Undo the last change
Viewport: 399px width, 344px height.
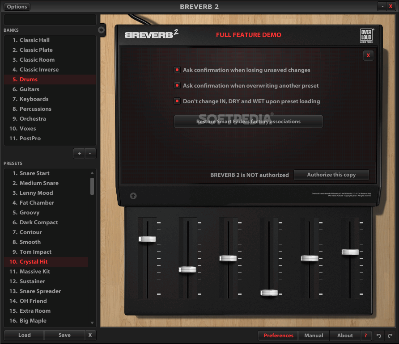coord(378,336)
